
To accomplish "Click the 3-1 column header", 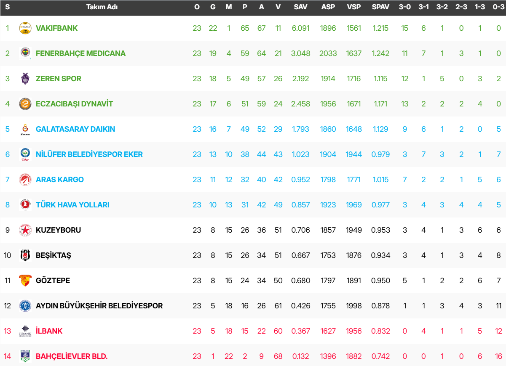I will click(423, 7).
